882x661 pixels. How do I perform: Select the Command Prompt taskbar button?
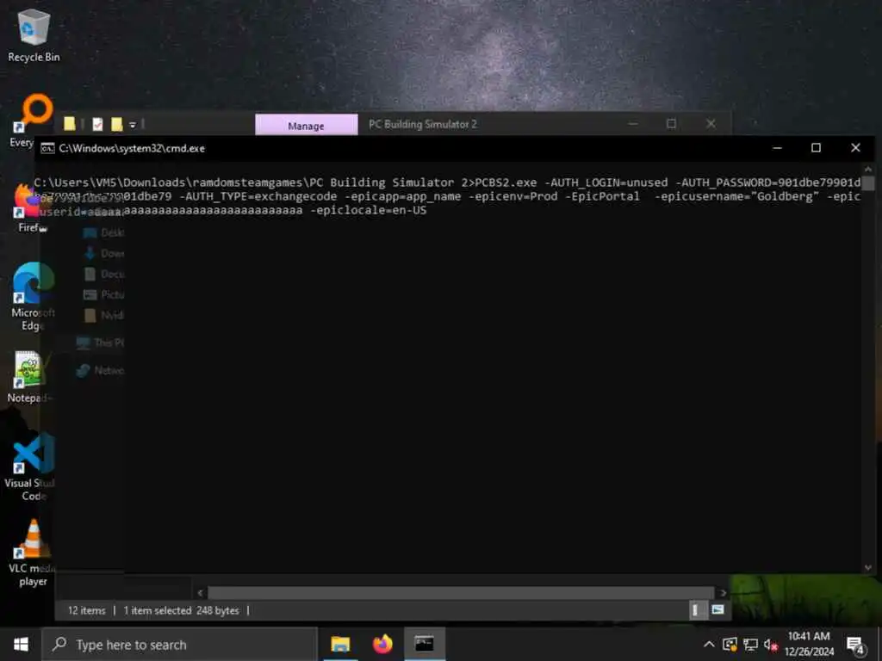click(424, 644)
